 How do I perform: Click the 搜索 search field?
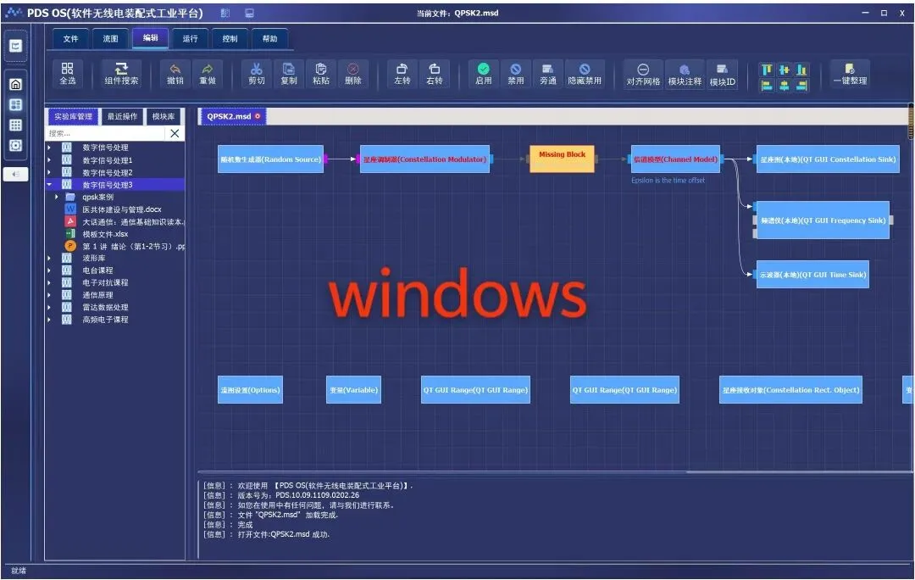pos(106,134)
